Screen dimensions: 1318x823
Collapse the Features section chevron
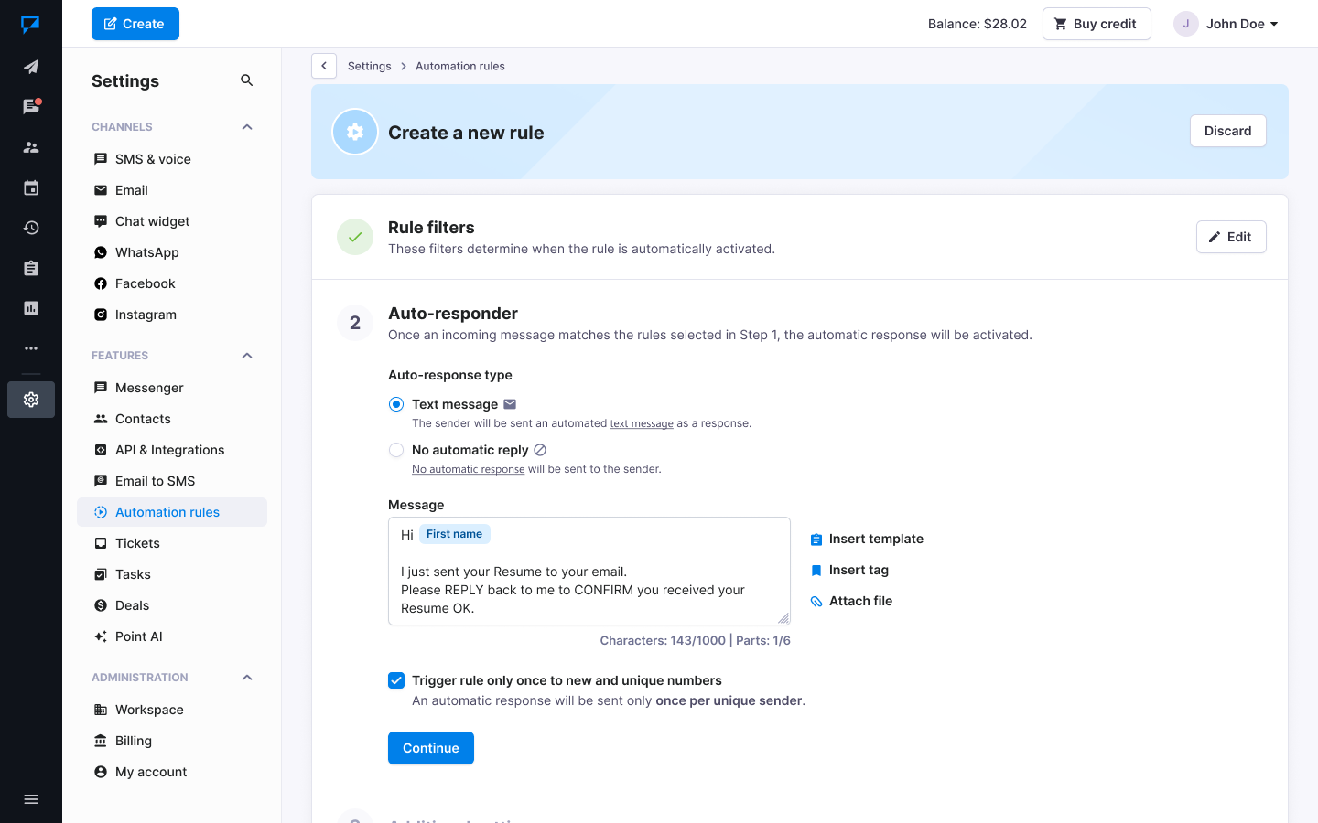(x=246, y=356)
